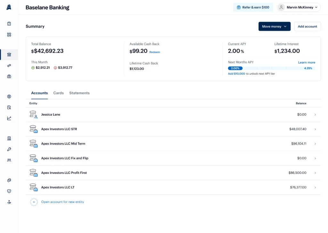Viewport: 328px width, 233px height.
Task: Switch to the Cards tab
Action: point(58,93)
